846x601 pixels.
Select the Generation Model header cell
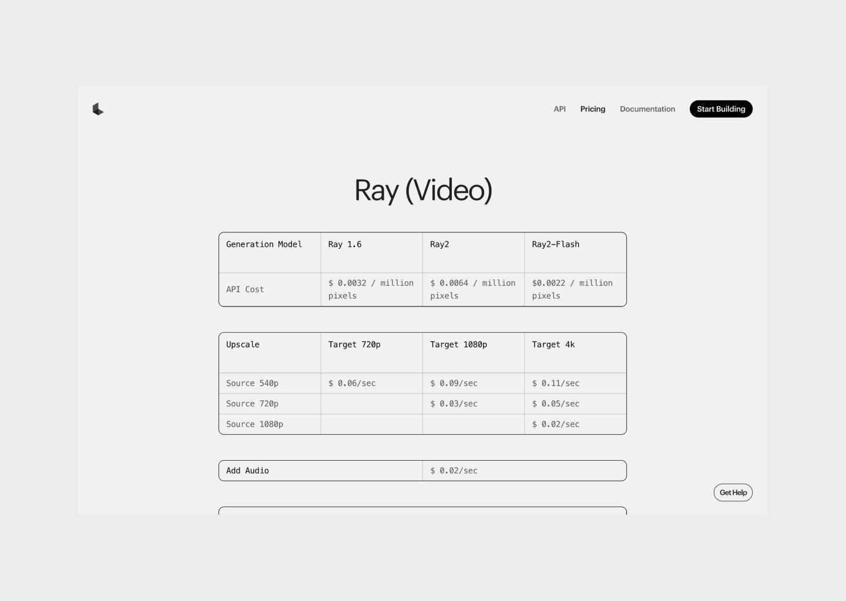(x=264, y=245)
